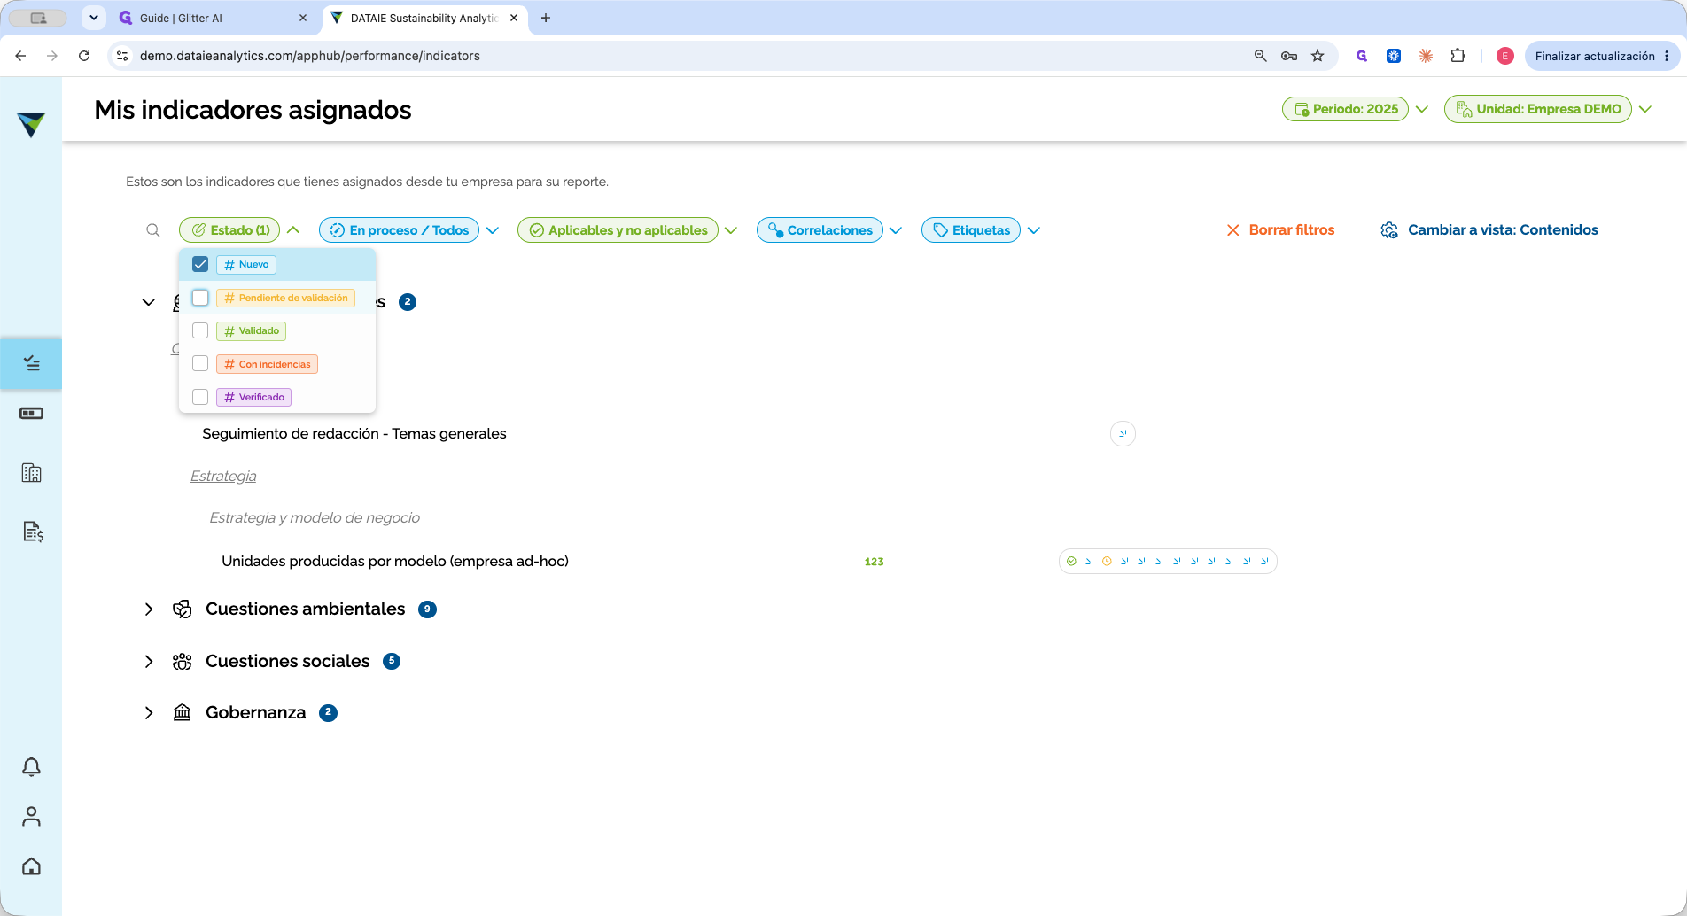Open the Periodo: 2025 dropdown
This screenshot has height=916, width=1687.
click(1345, 109)
